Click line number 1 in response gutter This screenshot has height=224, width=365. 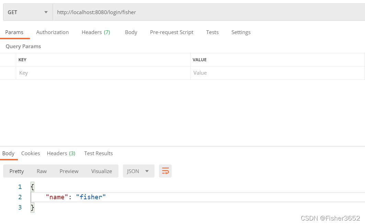point(20,186)
